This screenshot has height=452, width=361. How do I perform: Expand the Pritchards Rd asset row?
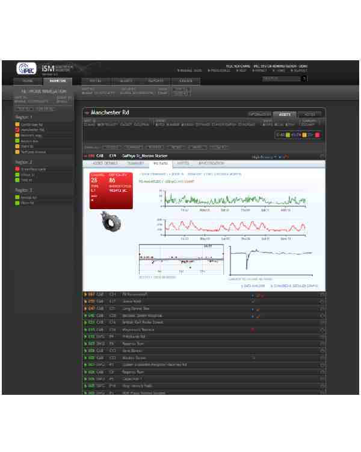(85, 337)
